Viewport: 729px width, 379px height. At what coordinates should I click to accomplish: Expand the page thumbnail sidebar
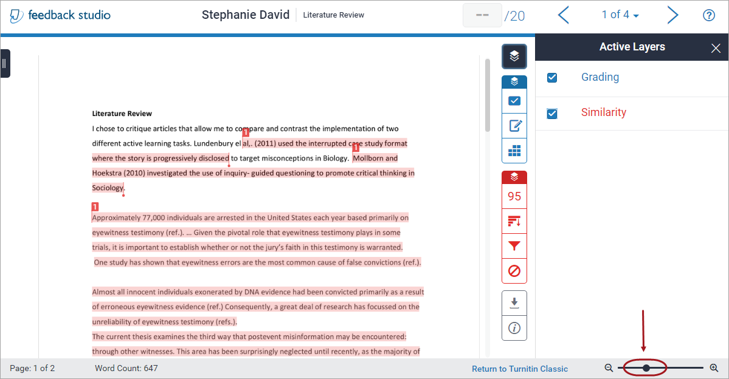[x=6, y=63]
